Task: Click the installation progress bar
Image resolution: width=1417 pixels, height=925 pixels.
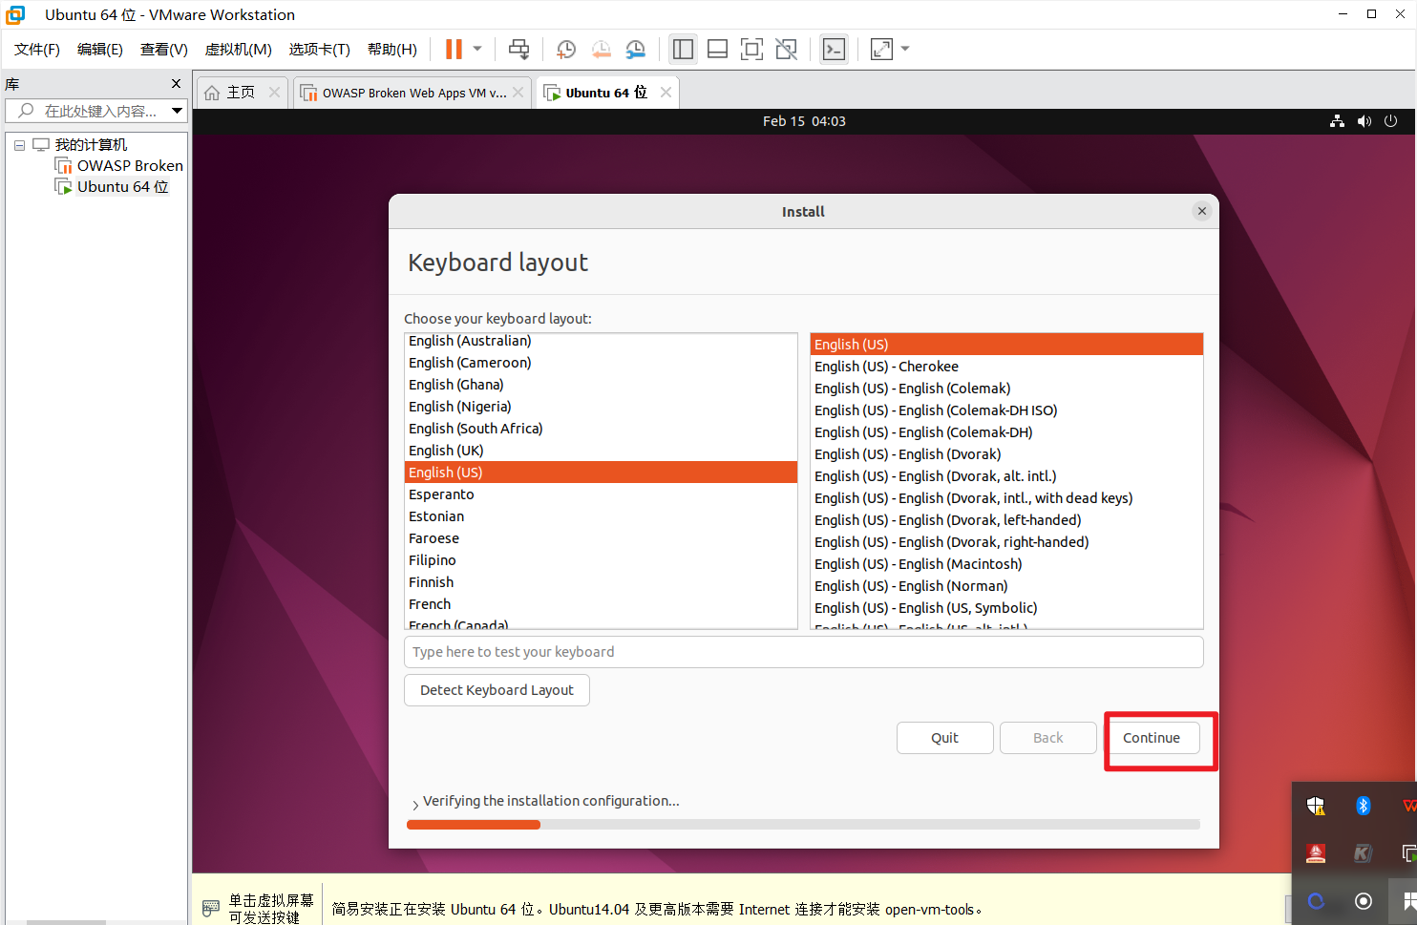Action: (x=803, y=825)
